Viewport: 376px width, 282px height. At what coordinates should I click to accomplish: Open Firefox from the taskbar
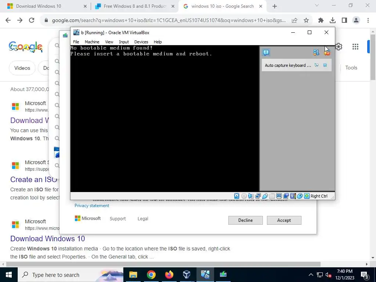(x=169, y=275)
